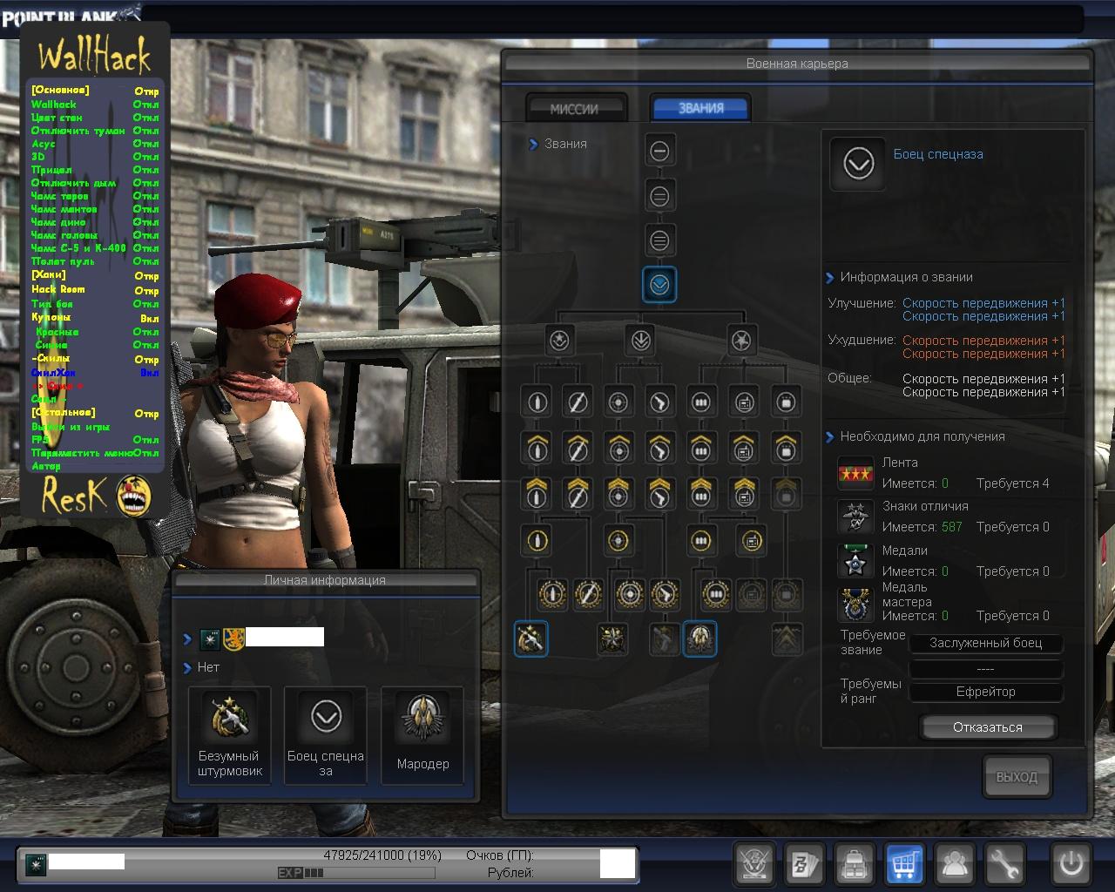Viewport: 1115px width, 892px height.
Task: Click the Безумный штурмовик title card
Action: pyautogui.click(x=230, y=736)
